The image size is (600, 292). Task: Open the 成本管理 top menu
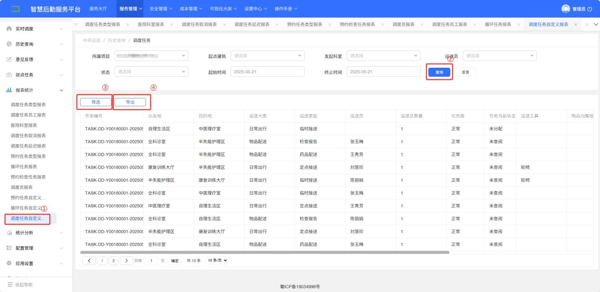[x=191, y=9]
